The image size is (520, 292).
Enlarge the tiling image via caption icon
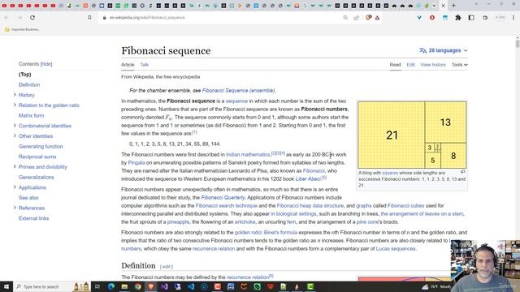point(462,172)
